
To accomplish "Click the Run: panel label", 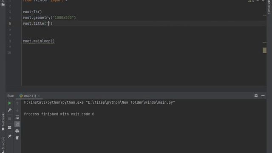I will coord(10,96).
